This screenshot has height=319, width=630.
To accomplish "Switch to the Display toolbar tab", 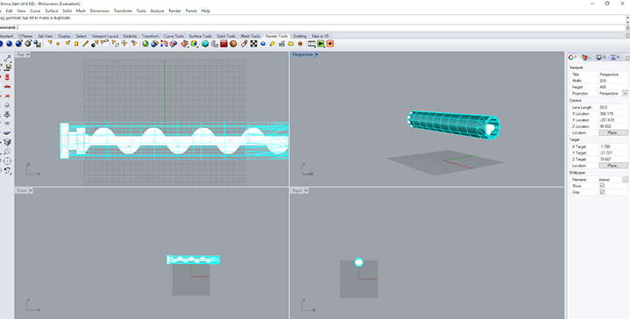I will 64,36.
